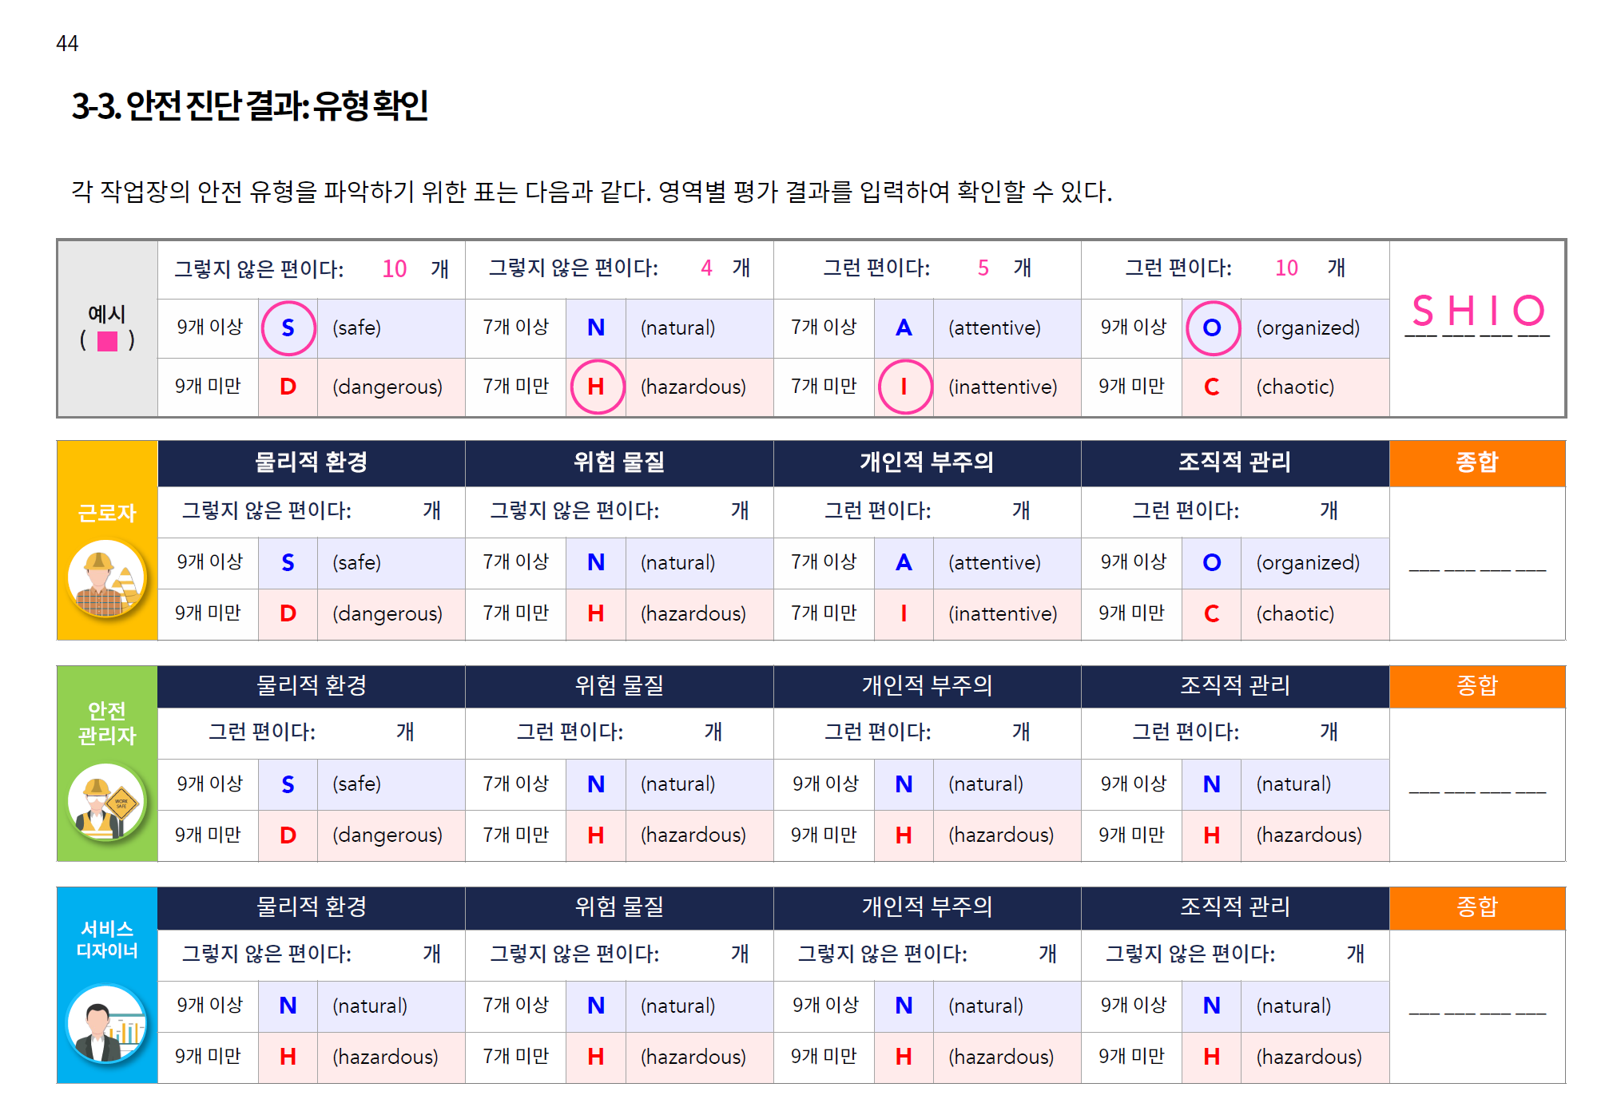Click the circled S in the 예시 row

coord(288,327)
